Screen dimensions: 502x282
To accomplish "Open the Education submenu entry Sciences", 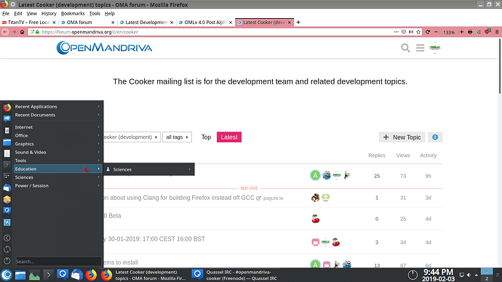I will 149,169.
